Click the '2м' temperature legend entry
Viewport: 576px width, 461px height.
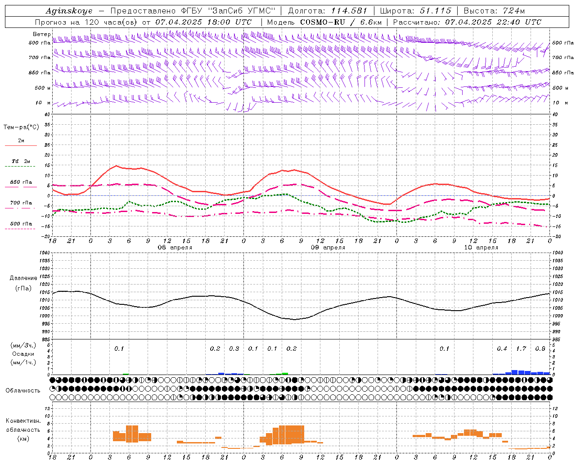click(21, 141)
